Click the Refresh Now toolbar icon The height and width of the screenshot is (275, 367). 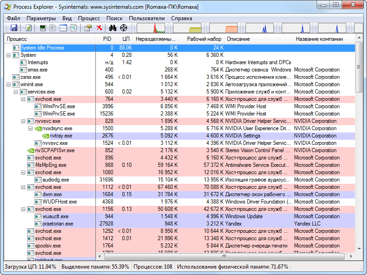(x=28, y=28)
